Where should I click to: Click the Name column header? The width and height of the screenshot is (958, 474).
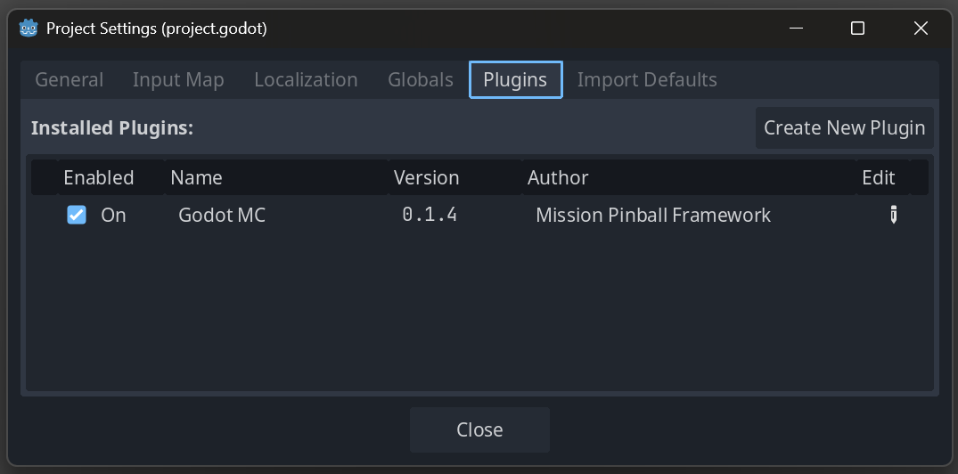pos(196,177)
